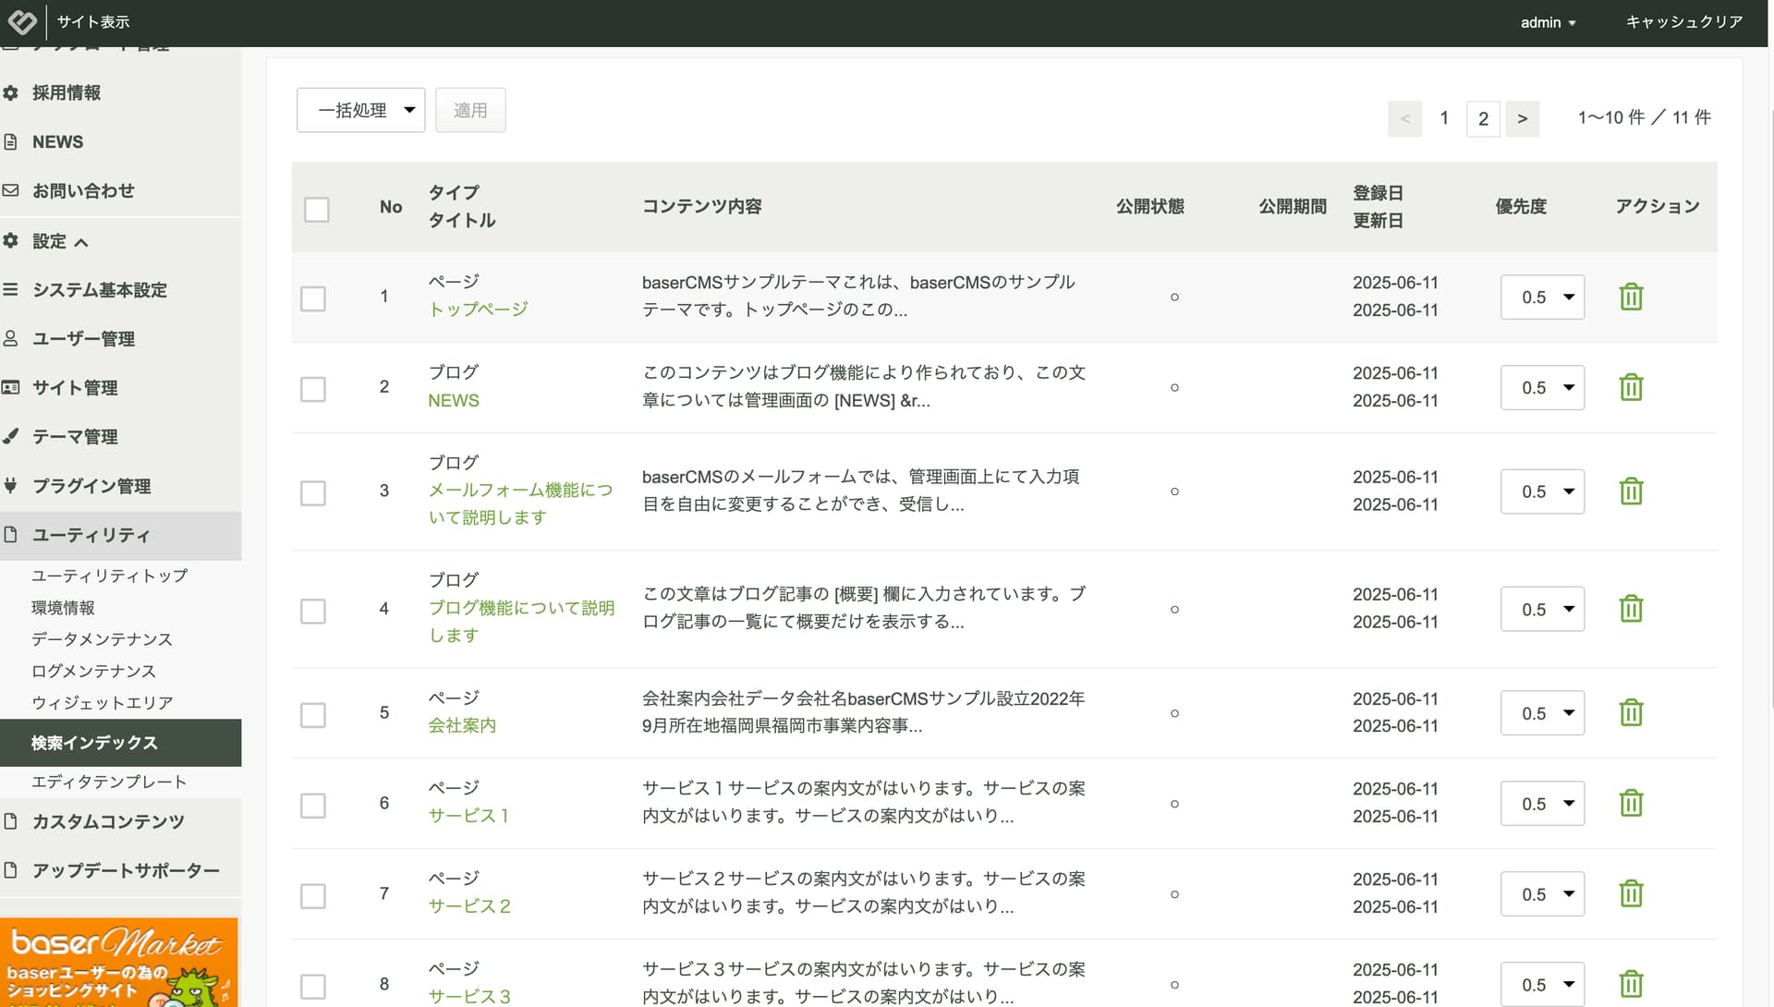This screenshot has width=1774, height=1007.
Task: Select 検索インデックス in the sidebar
Action: pos(120,743)
